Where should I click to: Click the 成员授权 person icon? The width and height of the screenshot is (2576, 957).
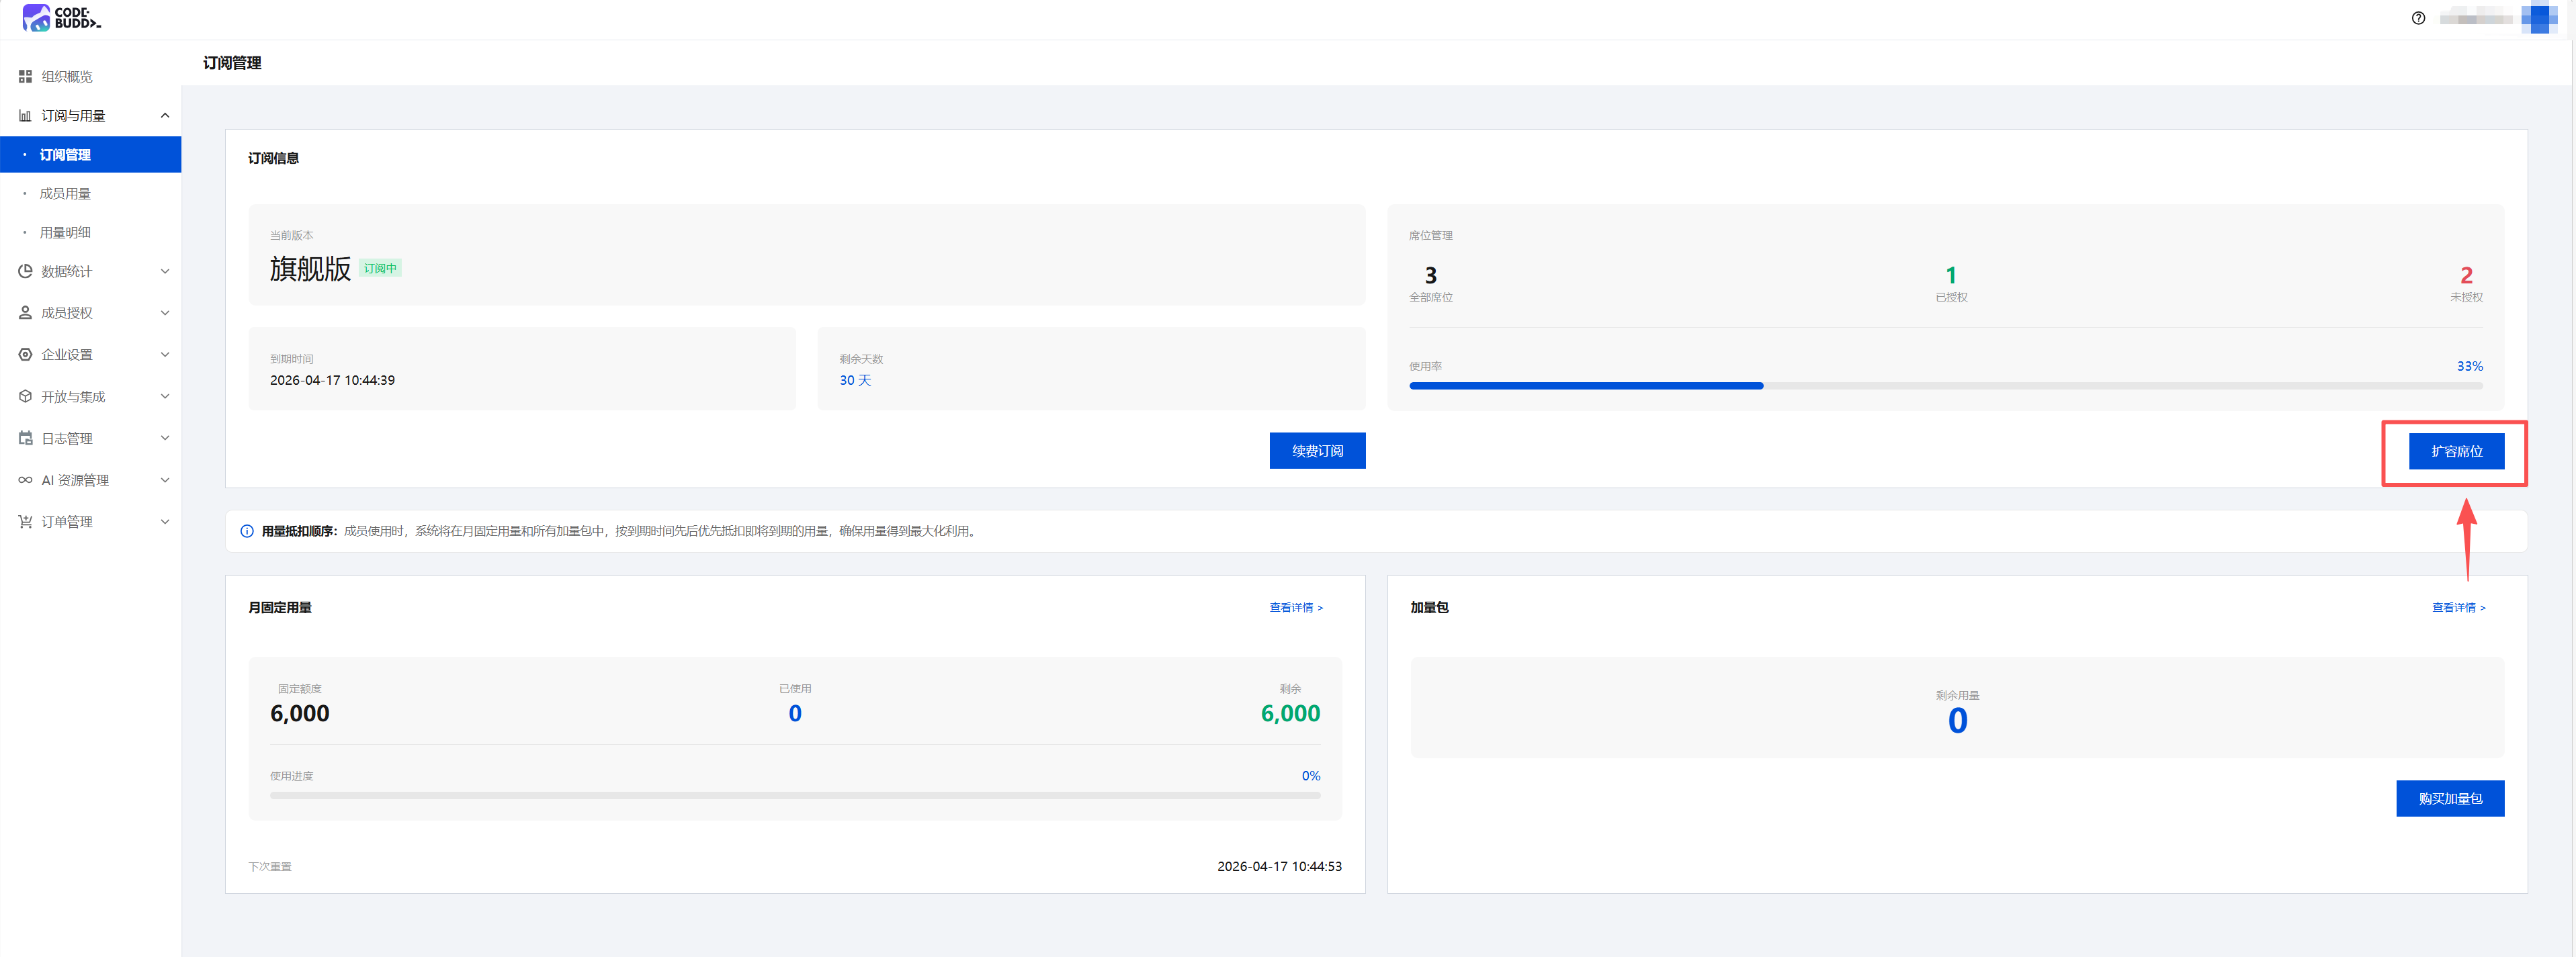click(x=25, y=313)
